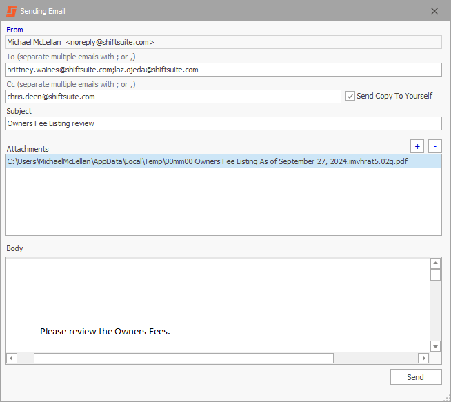Click the body scroll down arrow
Image resolution: width=451 pixels, height=402 pixels.
pyautogui.click(x=435, y=346)
